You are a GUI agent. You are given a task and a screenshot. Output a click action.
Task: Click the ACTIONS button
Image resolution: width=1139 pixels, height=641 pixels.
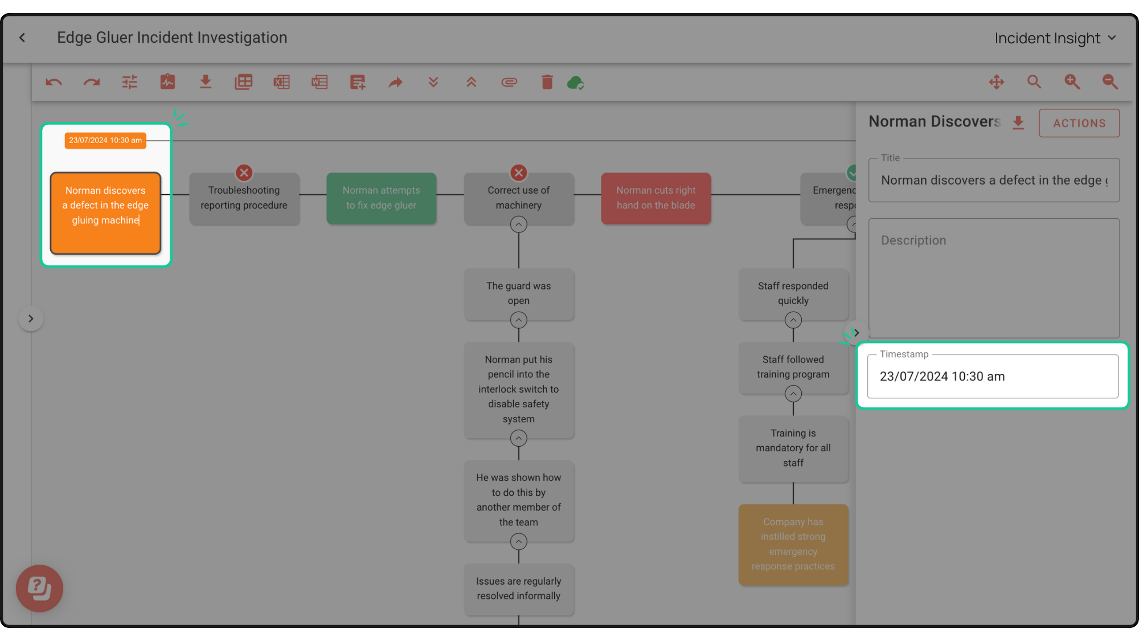pos(1079,123)
